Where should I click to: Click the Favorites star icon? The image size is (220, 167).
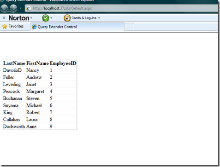(5, 26)
